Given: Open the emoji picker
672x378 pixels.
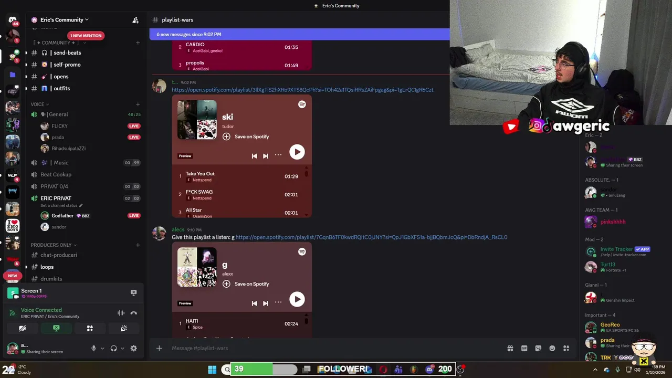Looking at the screenshot, I should point(552,348).
